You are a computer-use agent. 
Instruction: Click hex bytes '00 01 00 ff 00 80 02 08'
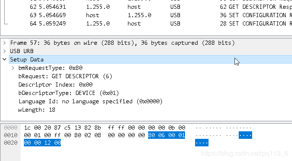tap(63, 135)
